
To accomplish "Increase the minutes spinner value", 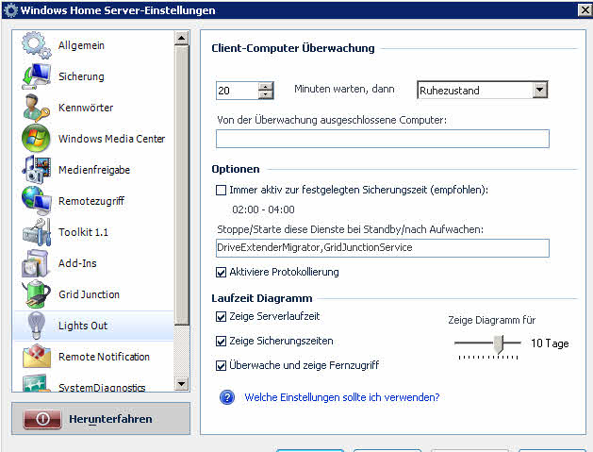I will pyautogui.click(x=266, y=86).
